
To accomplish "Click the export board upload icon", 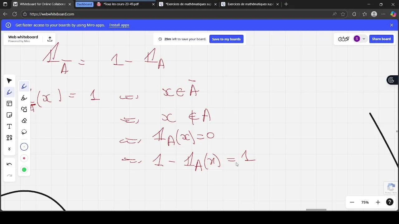I will pos(50,39).
